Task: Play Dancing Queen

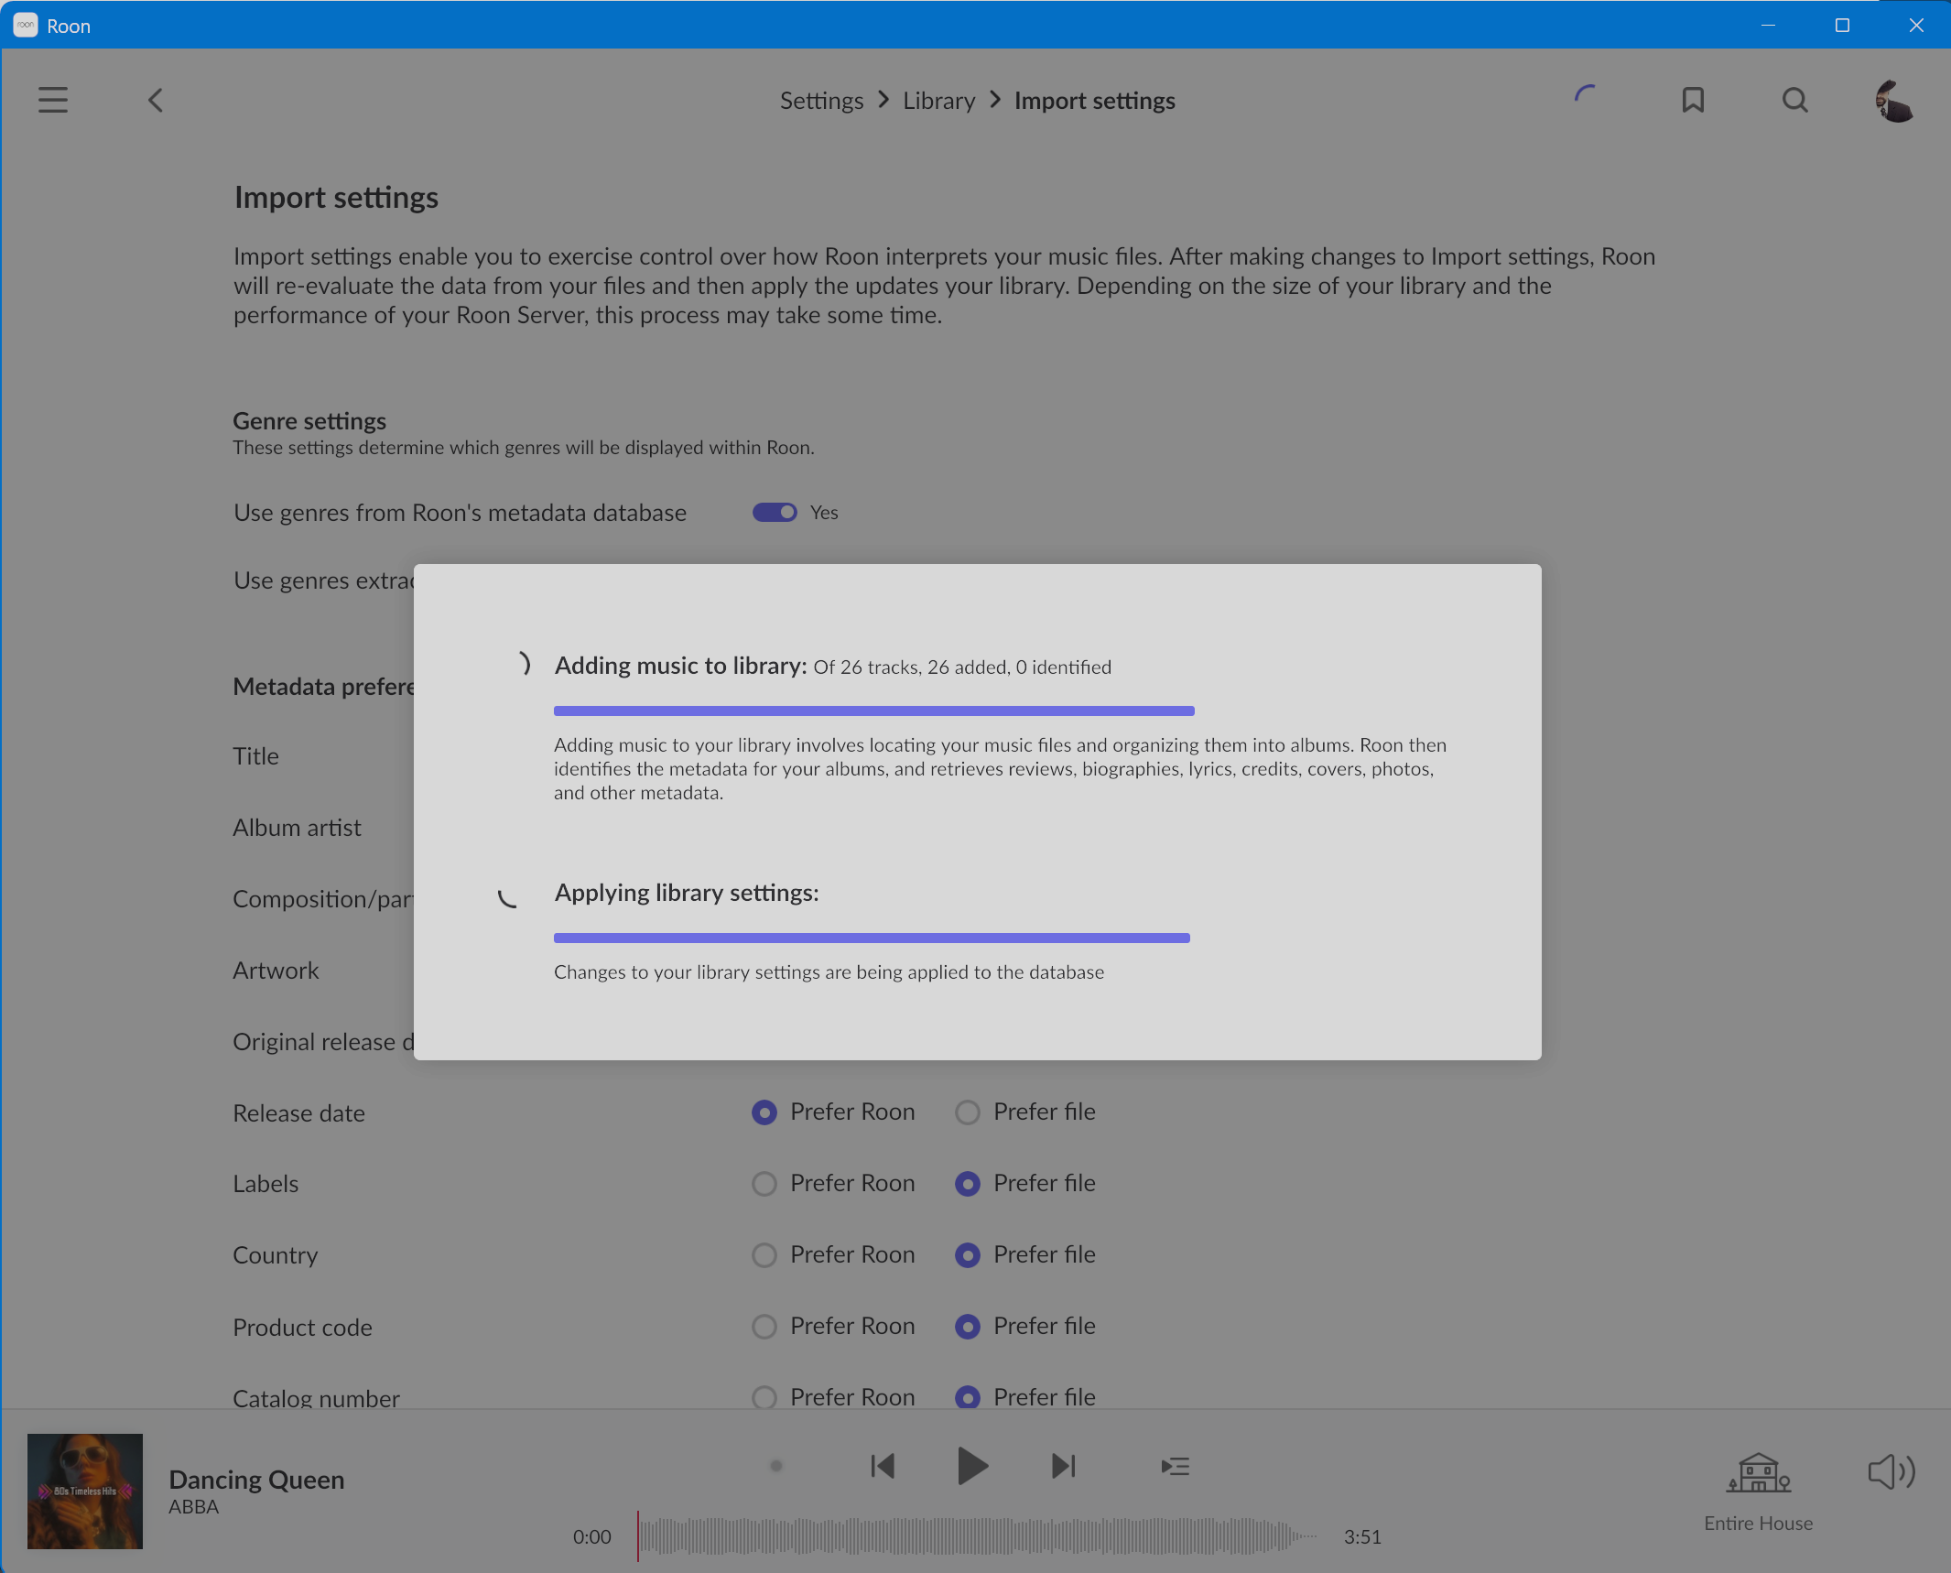Action: [x=971, y=1466]
